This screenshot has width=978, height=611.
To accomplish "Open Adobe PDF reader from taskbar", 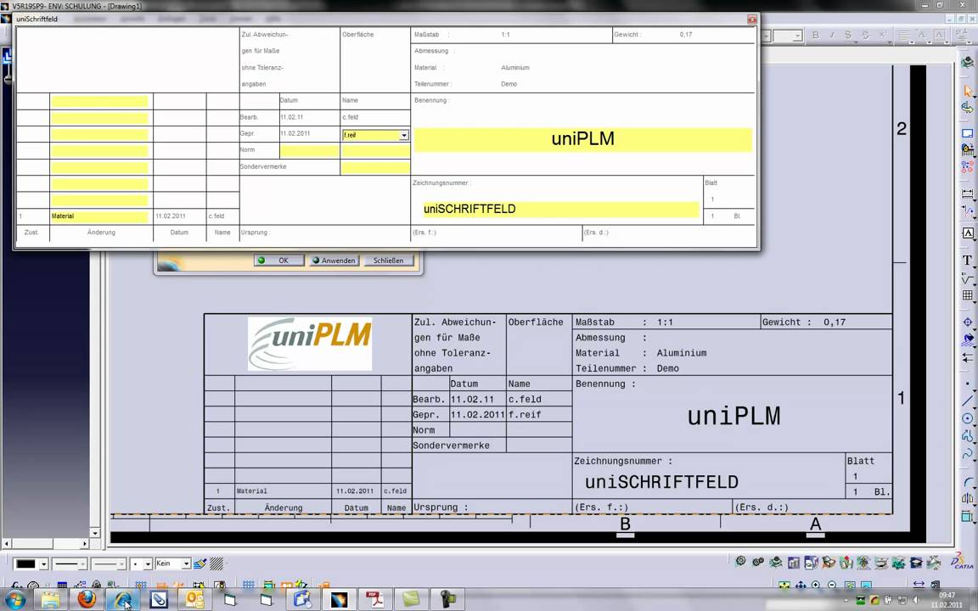I will (x=374, y=599).
